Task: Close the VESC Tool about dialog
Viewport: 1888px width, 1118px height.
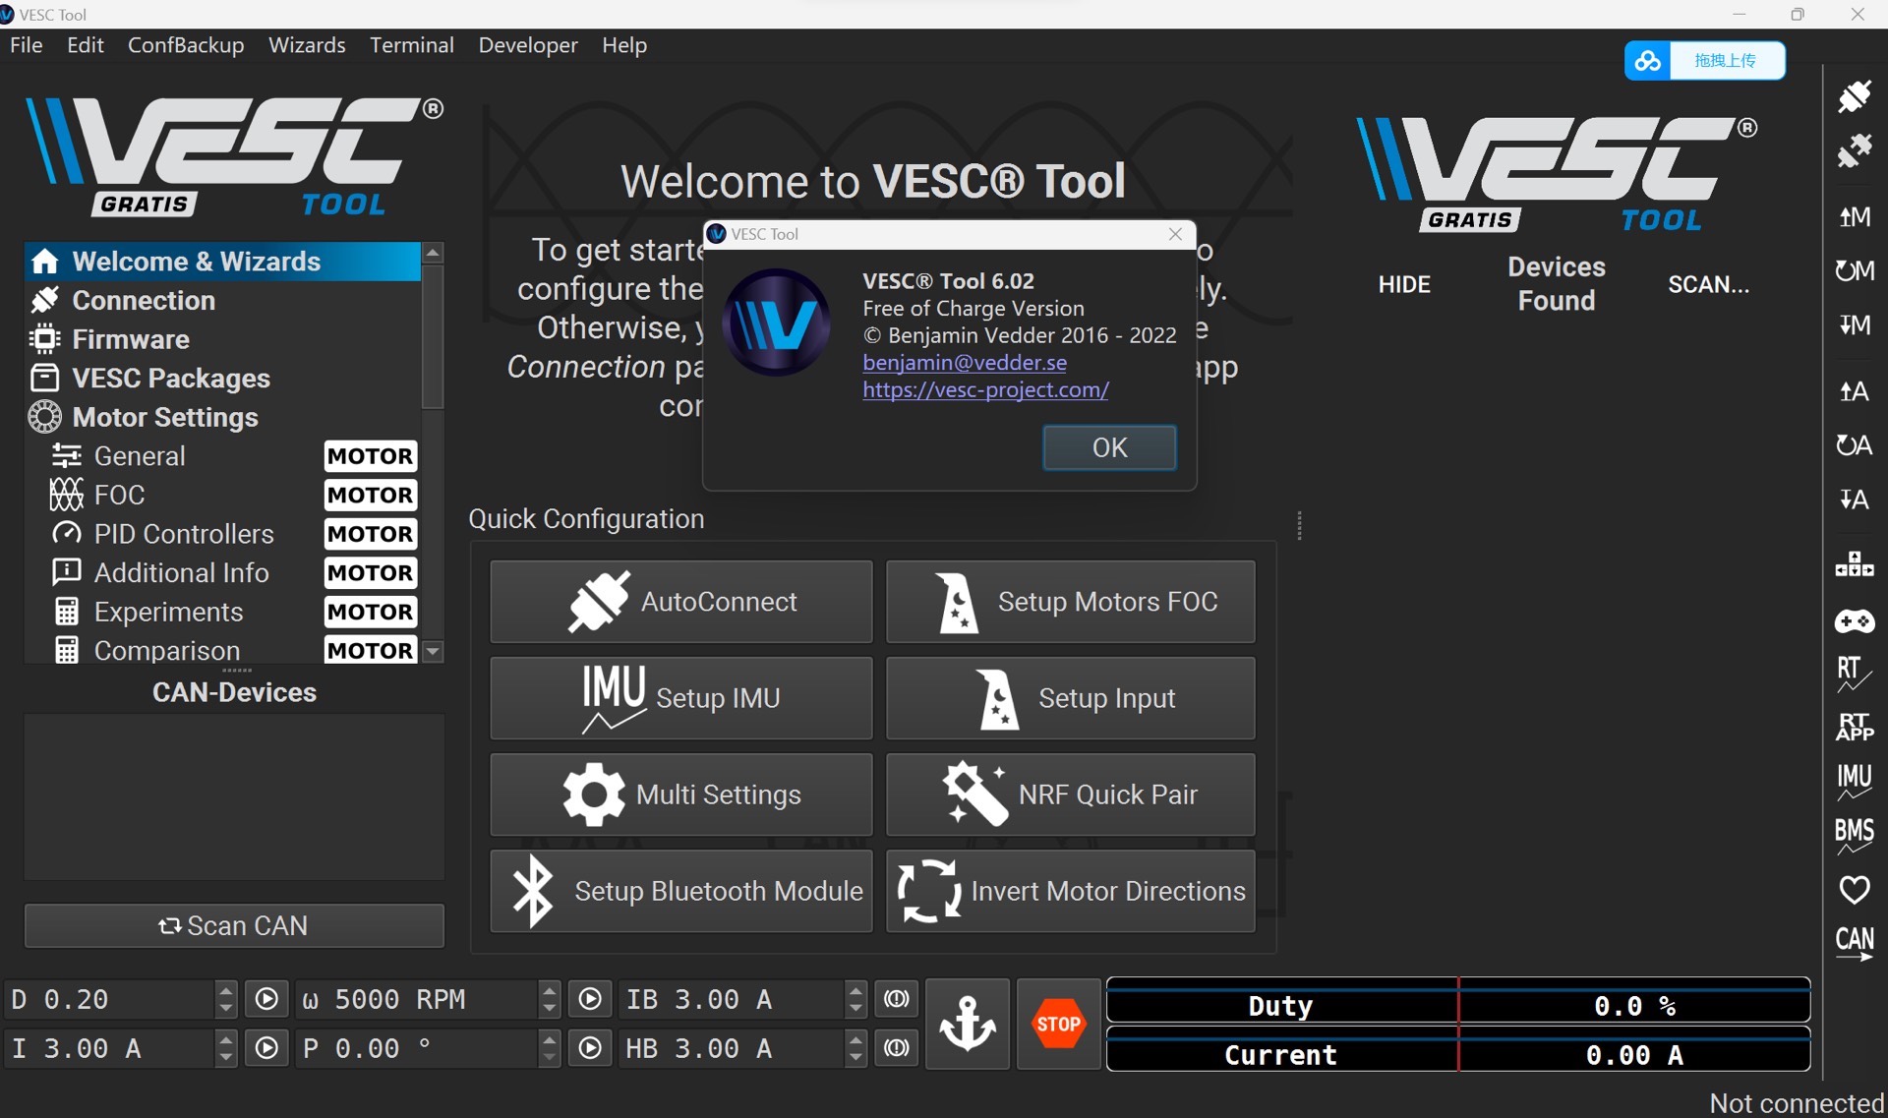Action: 1175,234
